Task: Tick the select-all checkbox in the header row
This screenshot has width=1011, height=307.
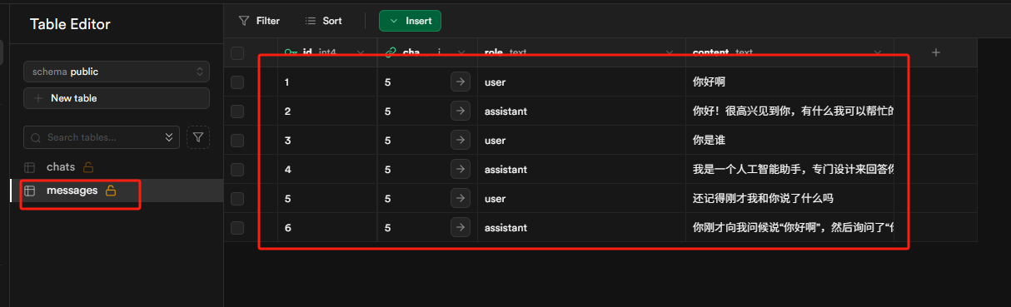Action: 237,53
